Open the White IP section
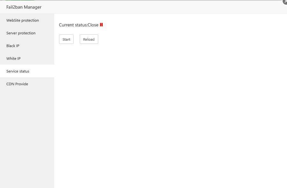 [x=27, y=59]
